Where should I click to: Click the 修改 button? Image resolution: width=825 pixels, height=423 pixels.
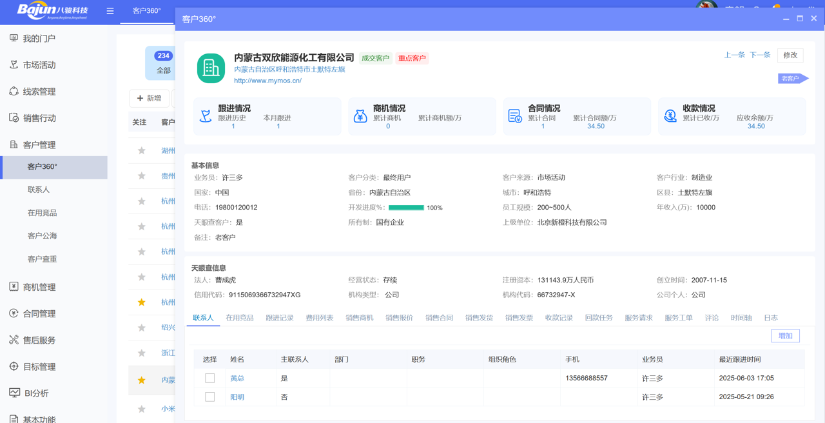click(x=790, y=55)
